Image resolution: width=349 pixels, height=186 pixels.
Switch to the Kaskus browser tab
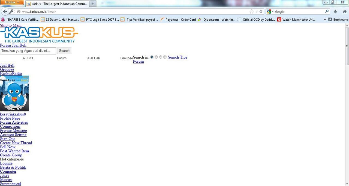point(57,4)
